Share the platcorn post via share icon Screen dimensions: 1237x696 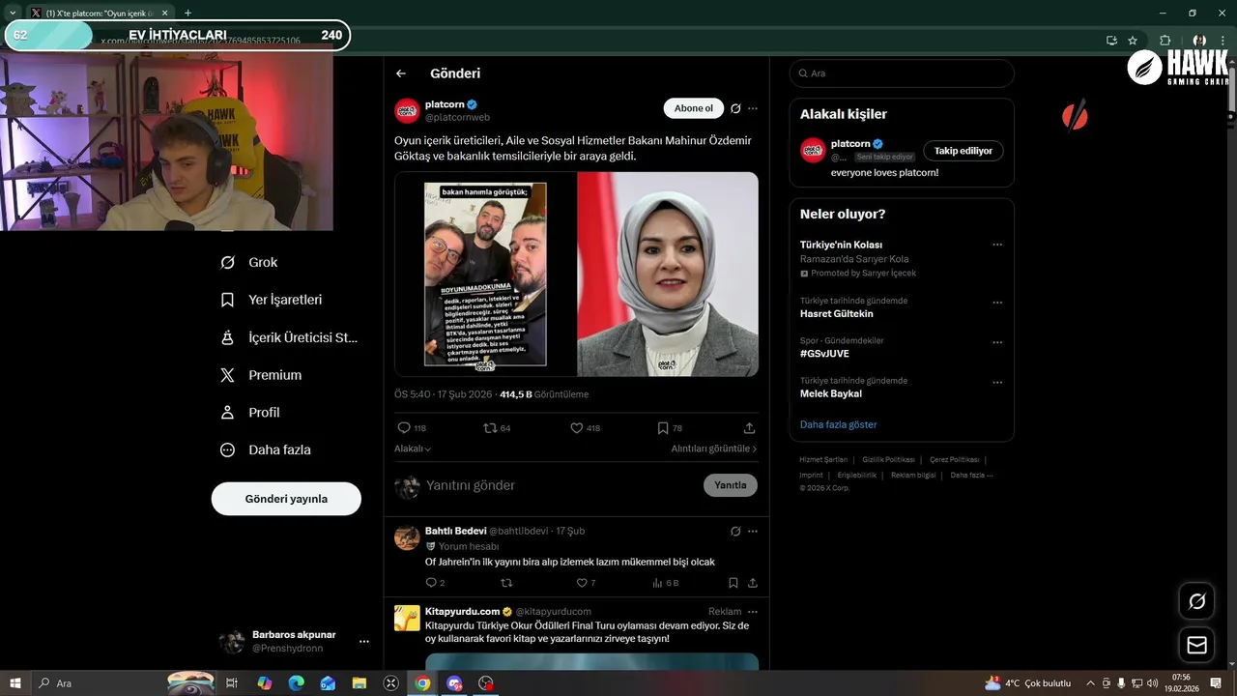749,427
